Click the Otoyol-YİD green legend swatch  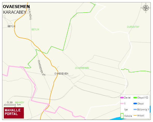135,97
